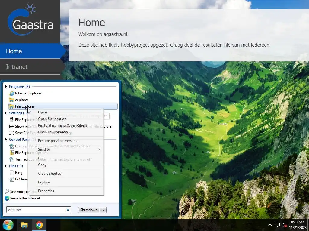The height and width of the screenshot is (231, 309).
Task: Collapse the Files (13) group
Action: click(6, 166)
